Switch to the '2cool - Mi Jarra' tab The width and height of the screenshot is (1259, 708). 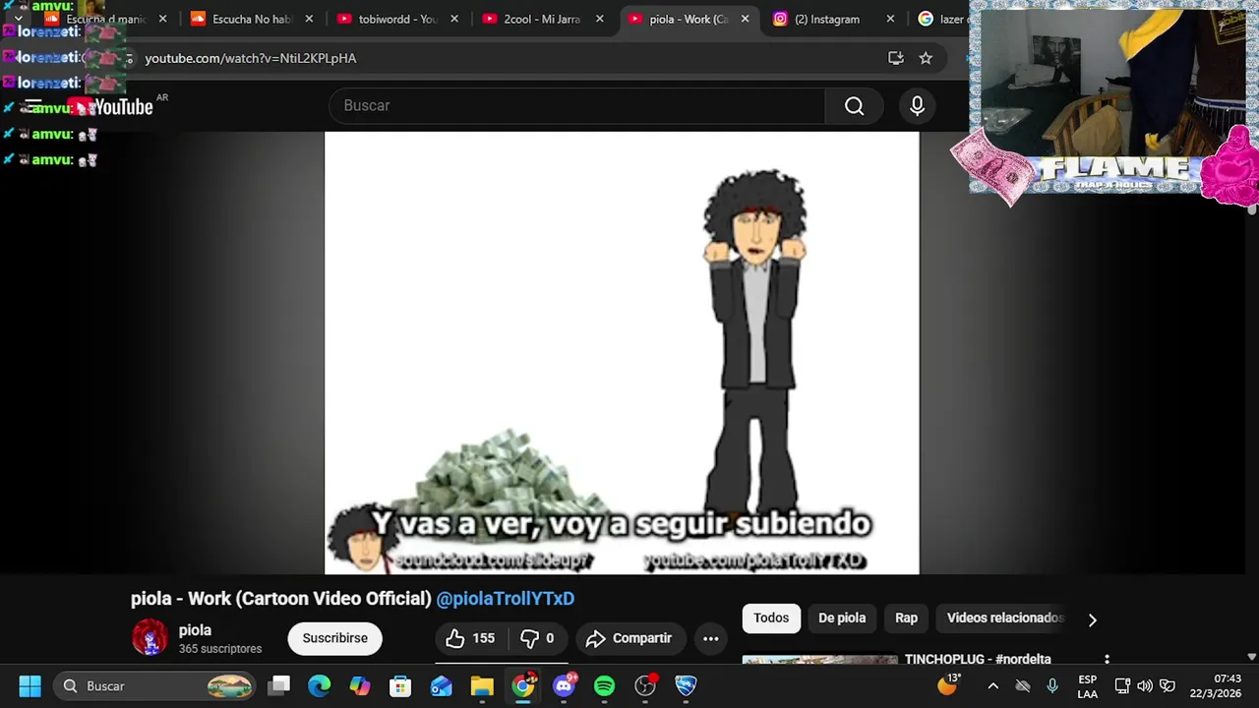pyautogui.click(x=542, y=19)
